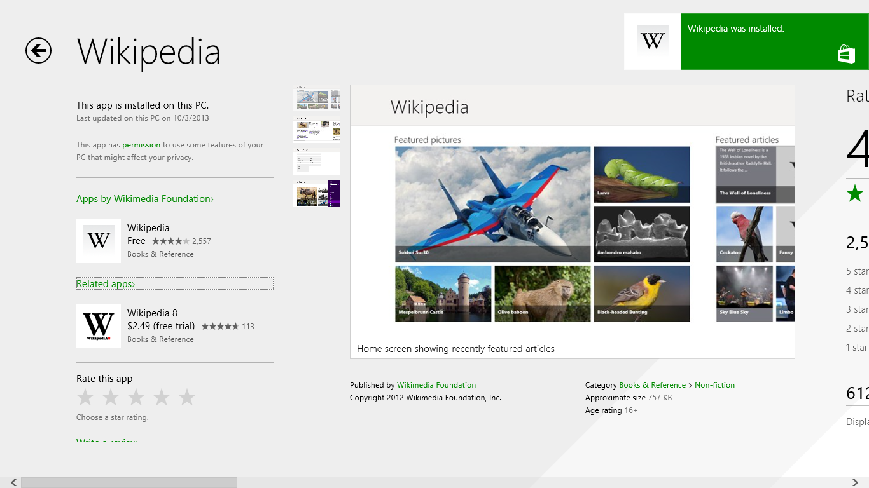Rate the app one star
869x488 pixels.
coord(85,398)
